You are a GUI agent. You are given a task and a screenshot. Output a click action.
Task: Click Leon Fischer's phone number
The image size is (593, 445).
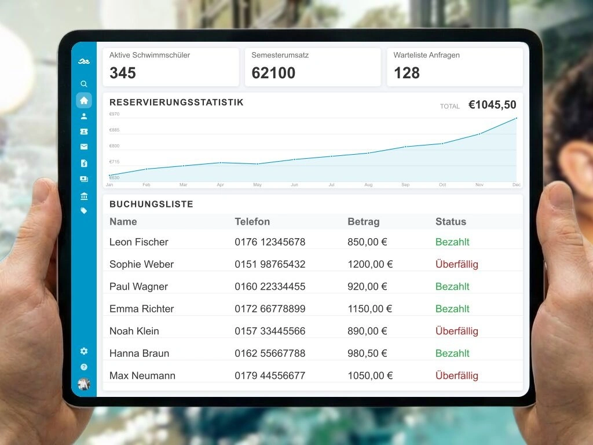click(269, 242)
